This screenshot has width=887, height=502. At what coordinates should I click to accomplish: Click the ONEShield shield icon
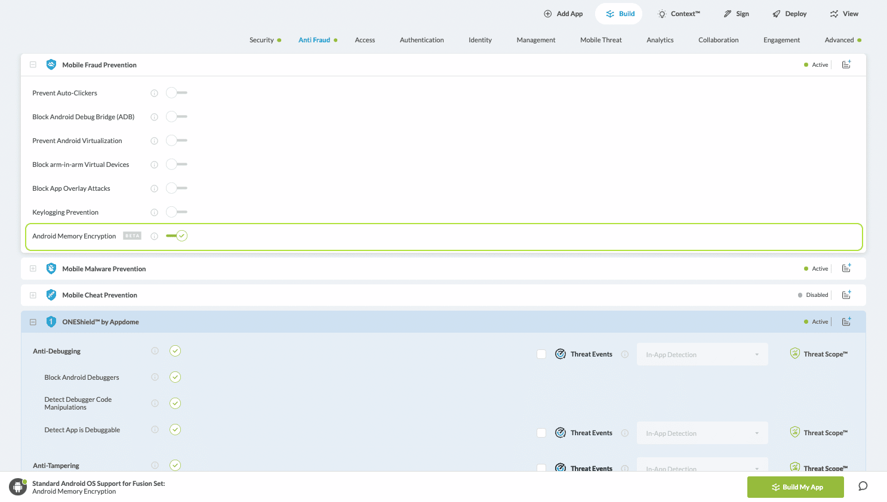coord(51,321)
